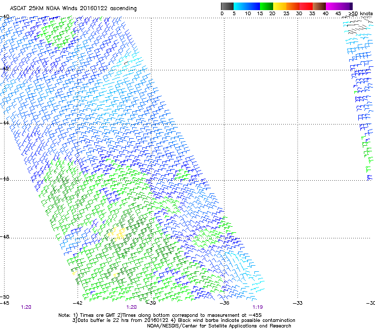Image resolution: width=375 pixels, height=329 pixels.
Task: Click the -48 latitude axis label
Action: [x=5, y=237]
